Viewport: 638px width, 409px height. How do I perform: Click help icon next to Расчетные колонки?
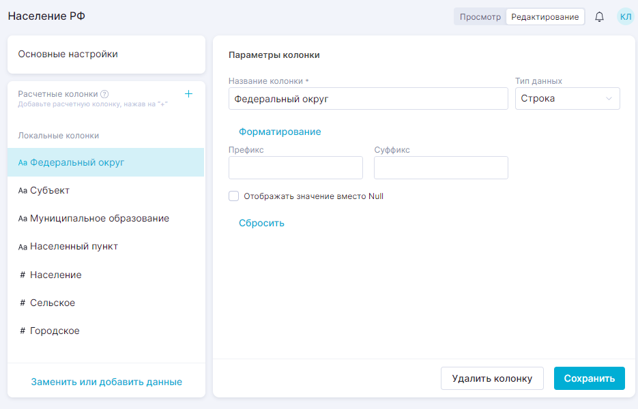[x=104, y=95]
